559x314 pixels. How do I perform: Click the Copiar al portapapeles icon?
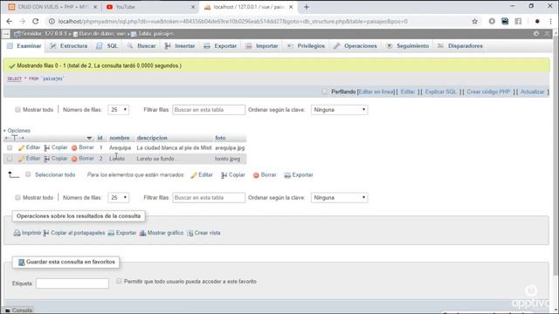46,233
